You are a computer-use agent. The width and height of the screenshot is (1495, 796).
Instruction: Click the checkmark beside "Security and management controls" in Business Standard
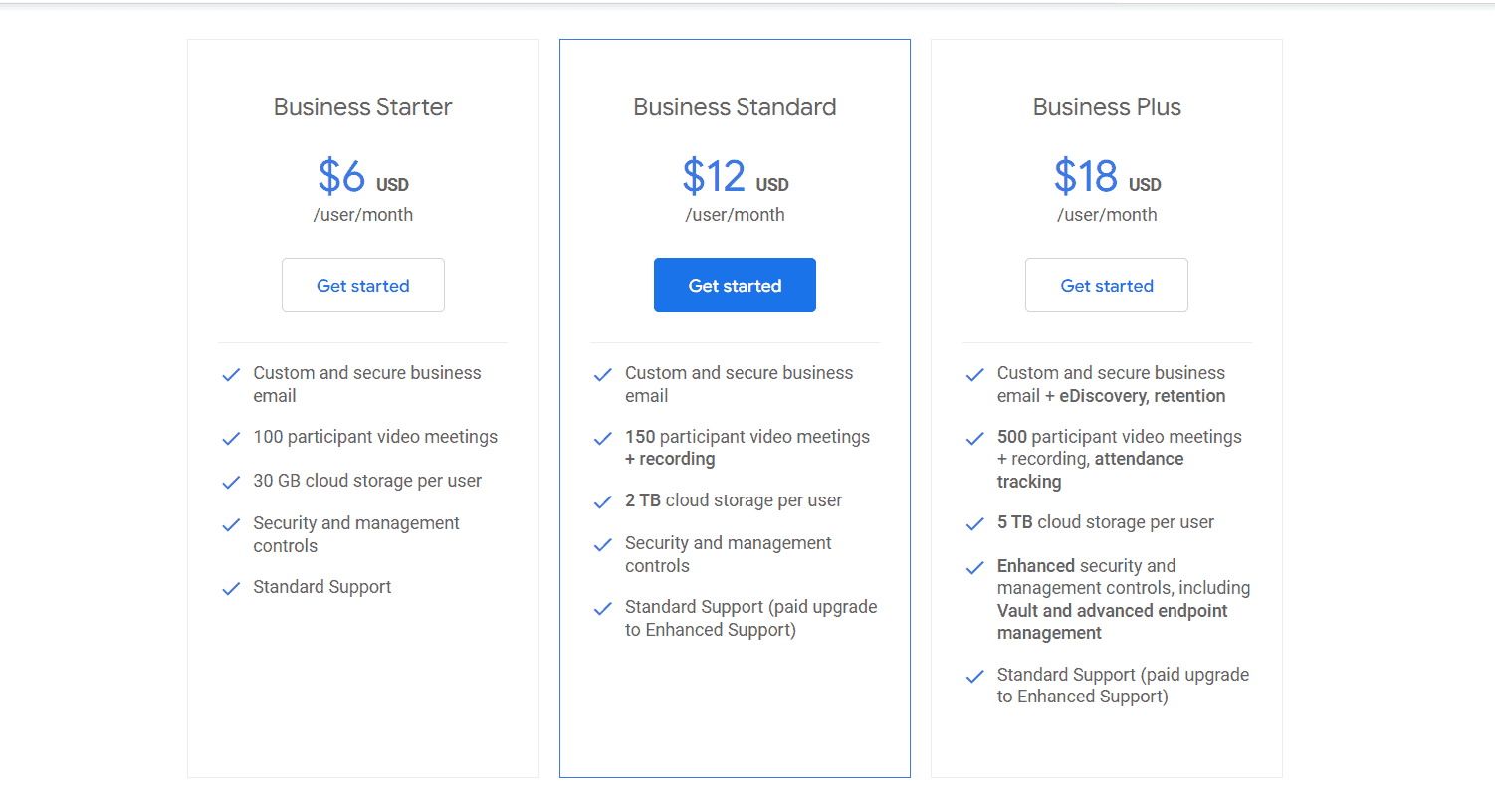pos(602,544)
